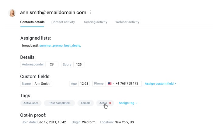Viewport: 213px width, 134px height.
Task: Expand the Assign tag dropdown
Action: (x=128, y=103)
